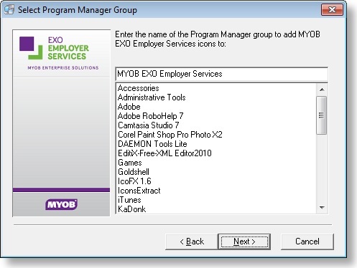Click the installer icon in title bar

tap(9, 9)
